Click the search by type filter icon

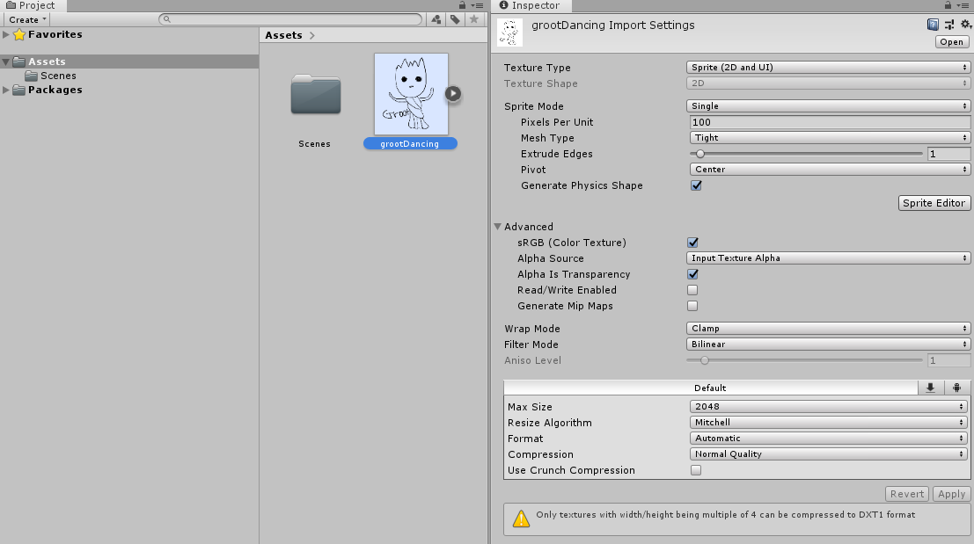tap(436, 19)
